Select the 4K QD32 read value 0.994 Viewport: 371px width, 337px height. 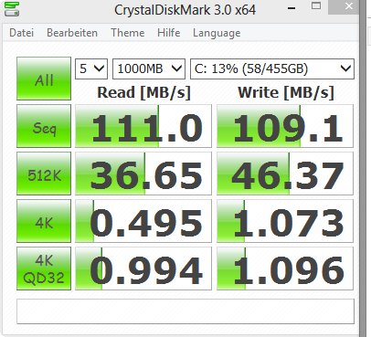click(x=143, y=269)
